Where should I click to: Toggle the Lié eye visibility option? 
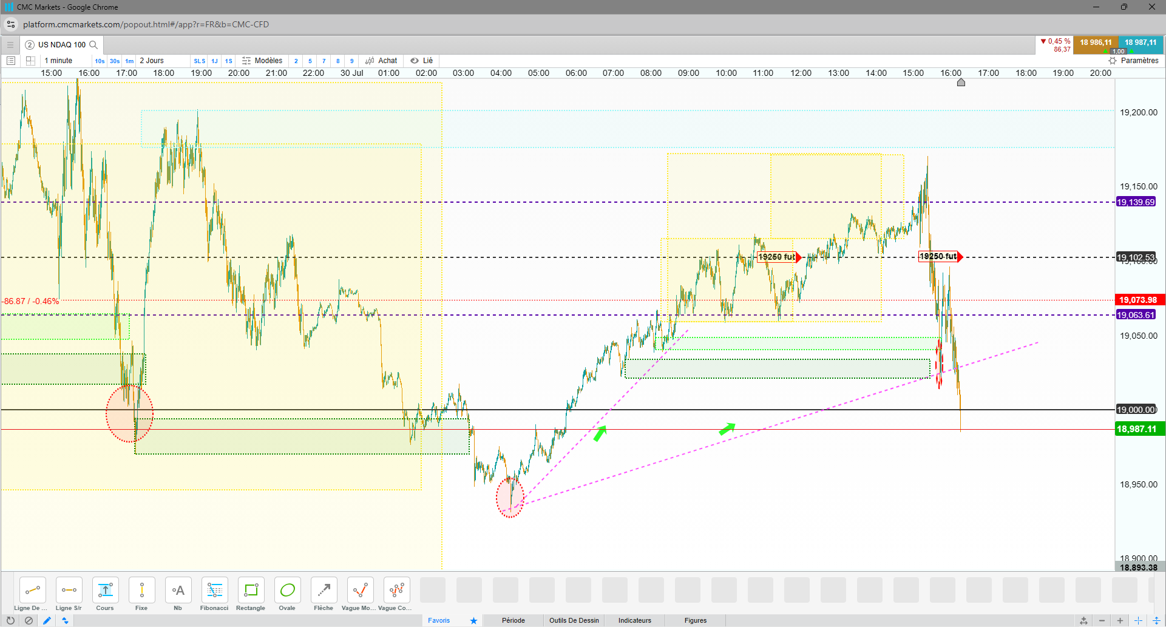(421, 61)
